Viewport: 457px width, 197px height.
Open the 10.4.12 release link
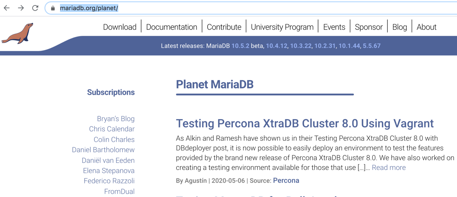[x=277, y=46]
